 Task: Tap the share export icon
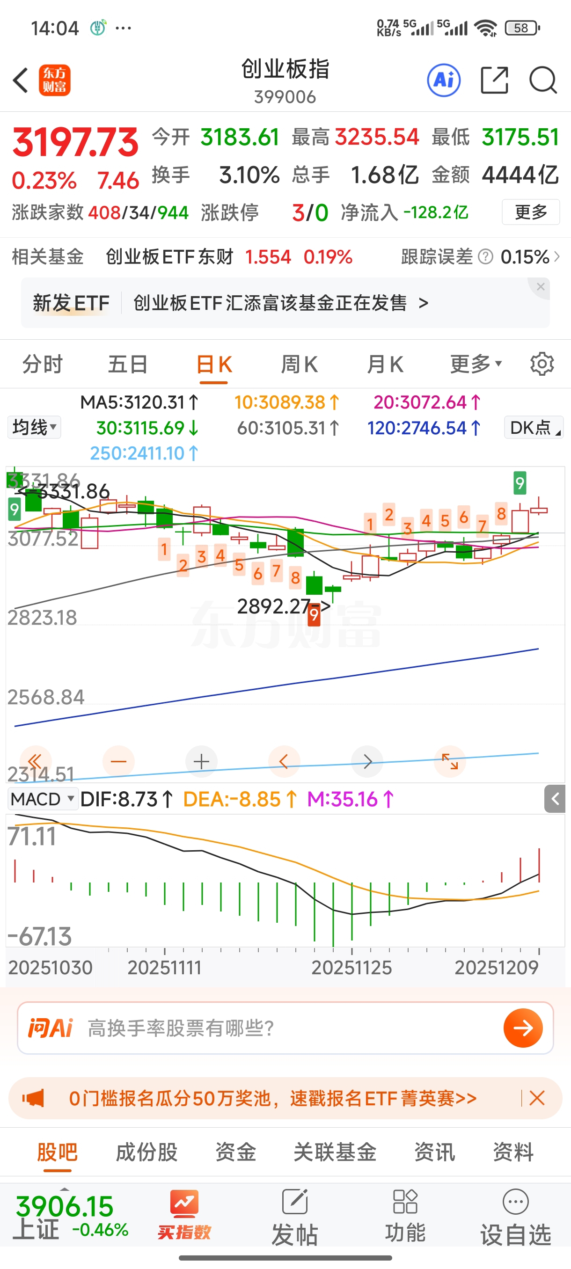pyautogui.click(x=494, y=80)
